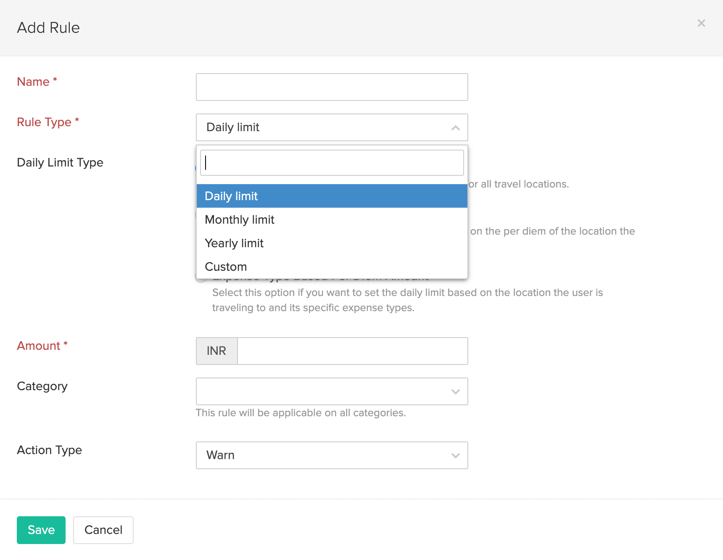Collapse the Rule Type chevron arrow
This screenshot has width=723, height=560.
[455, 128]
